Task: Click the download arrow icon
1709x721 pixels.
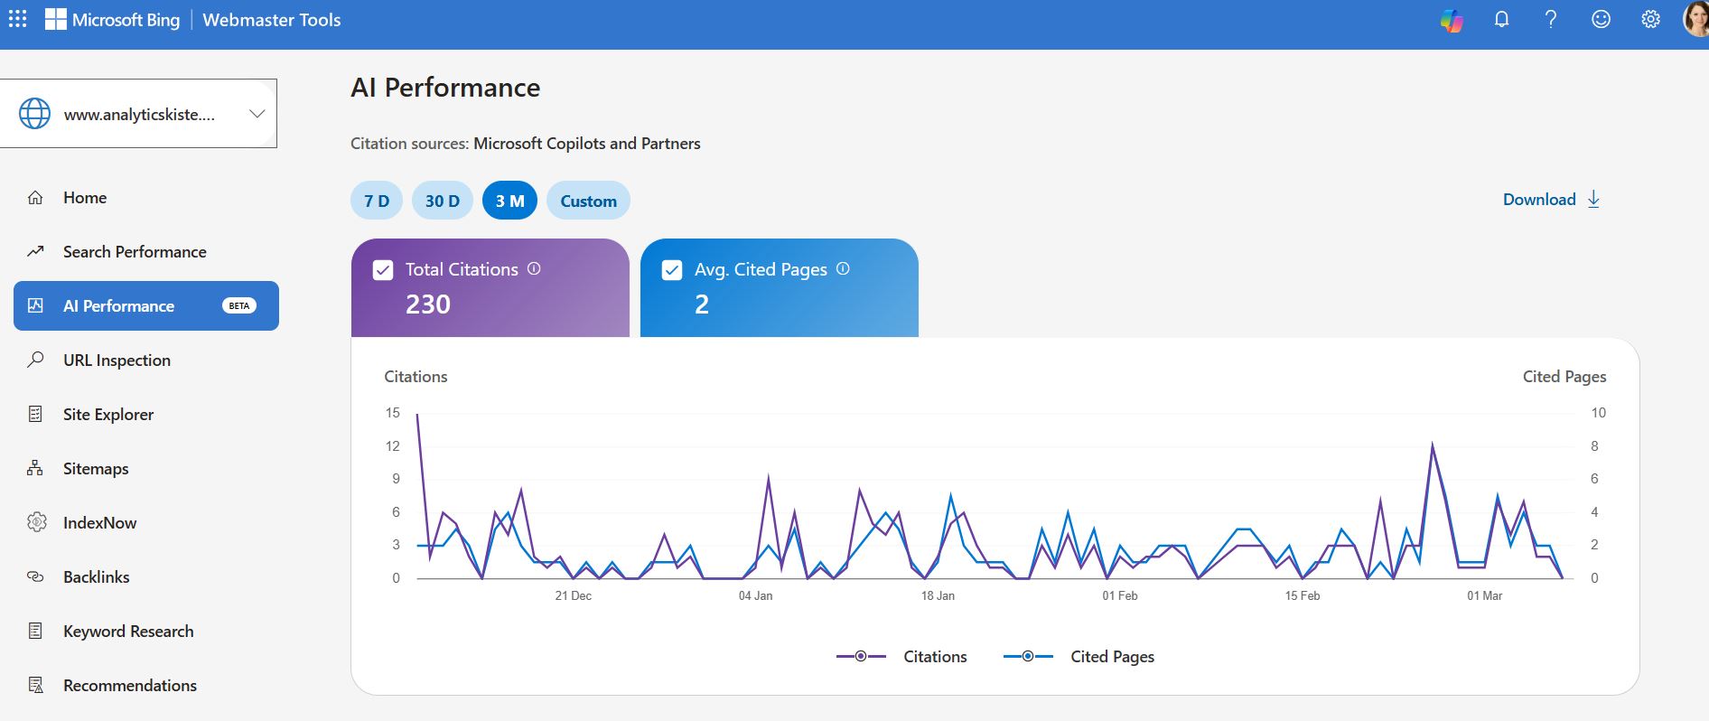Action: (1593, 200)
